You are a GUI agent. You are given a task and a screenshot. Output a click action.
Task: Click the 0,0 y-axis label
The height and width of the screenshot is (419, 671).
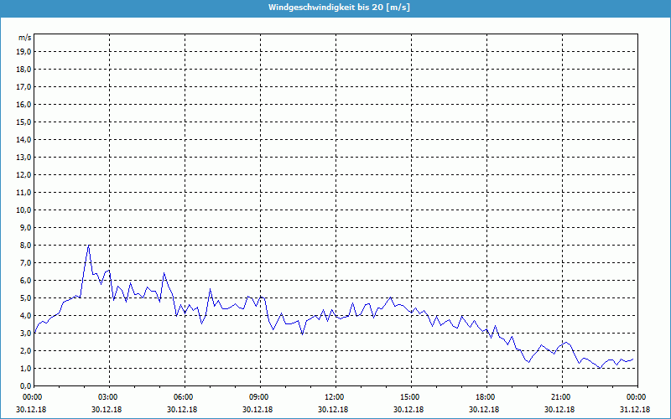coord(24,385)
